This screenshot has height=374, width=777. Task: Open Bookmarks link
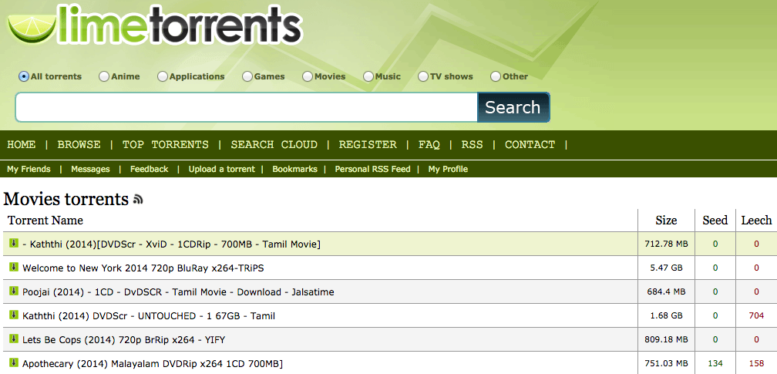(x=294, y=169)
